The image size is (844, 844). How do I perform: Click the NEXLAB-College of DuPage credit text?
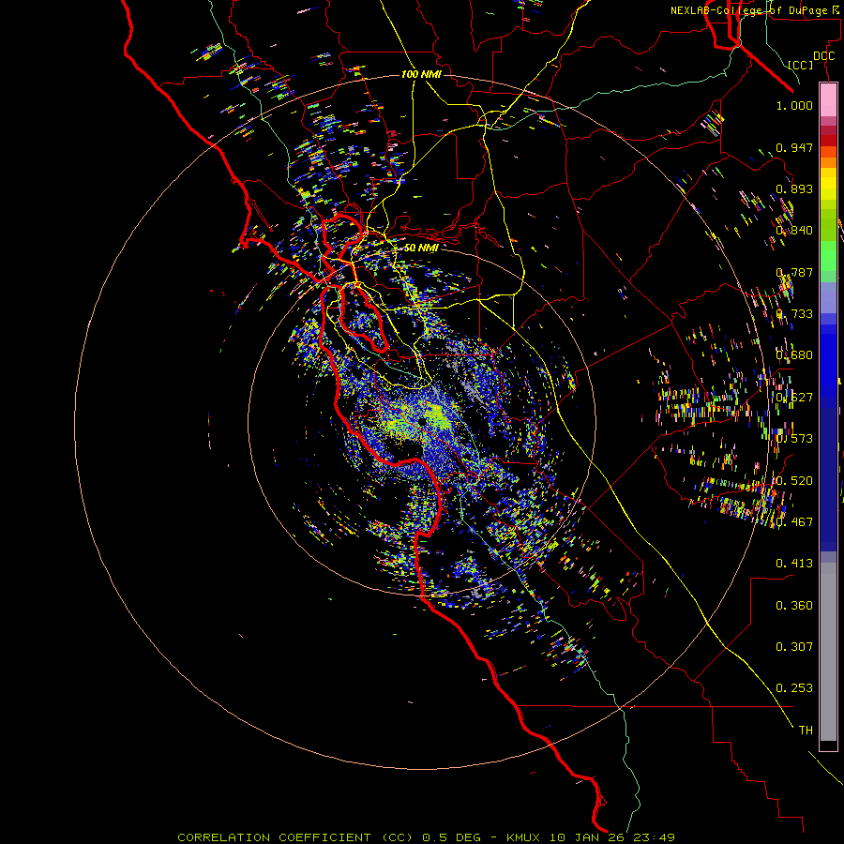pyautogui.click(x=755, y=10)
